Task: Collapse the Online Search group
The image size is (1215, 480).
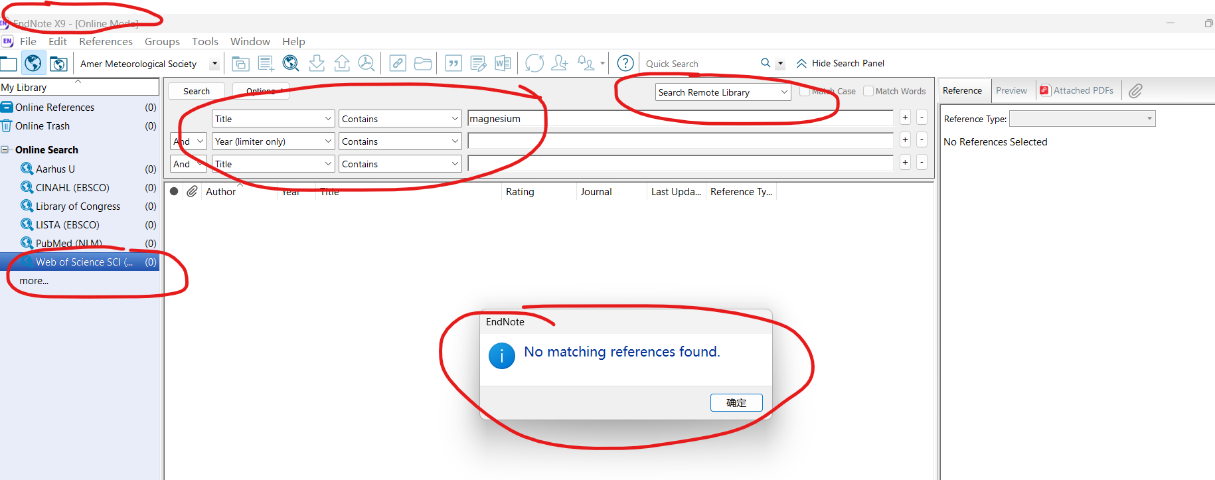Action: click(x=5, y=150)
